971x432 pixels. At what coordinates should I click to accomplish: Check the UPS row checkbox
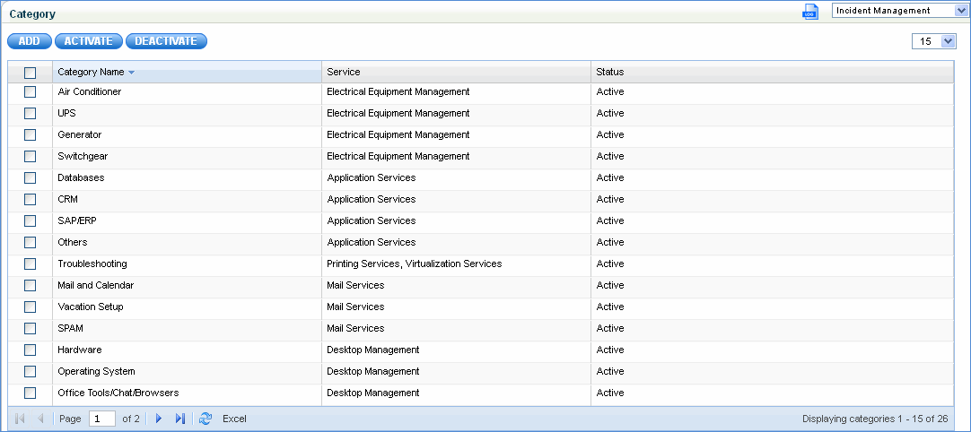[30, 113]
